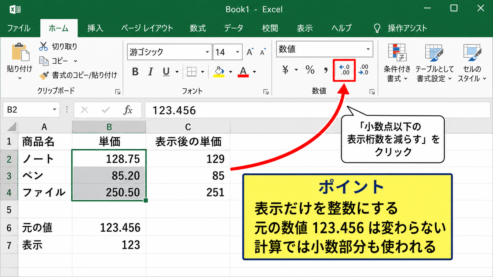Open Font group dialog launcher

coord(266,92)
